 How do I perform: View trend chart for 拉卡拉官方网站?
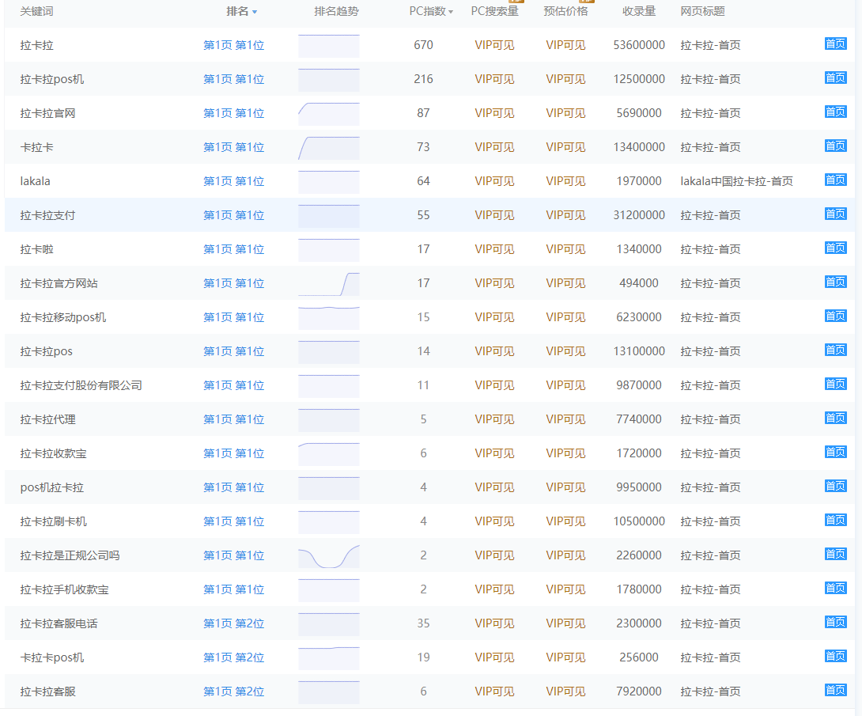tap(329, 284)
